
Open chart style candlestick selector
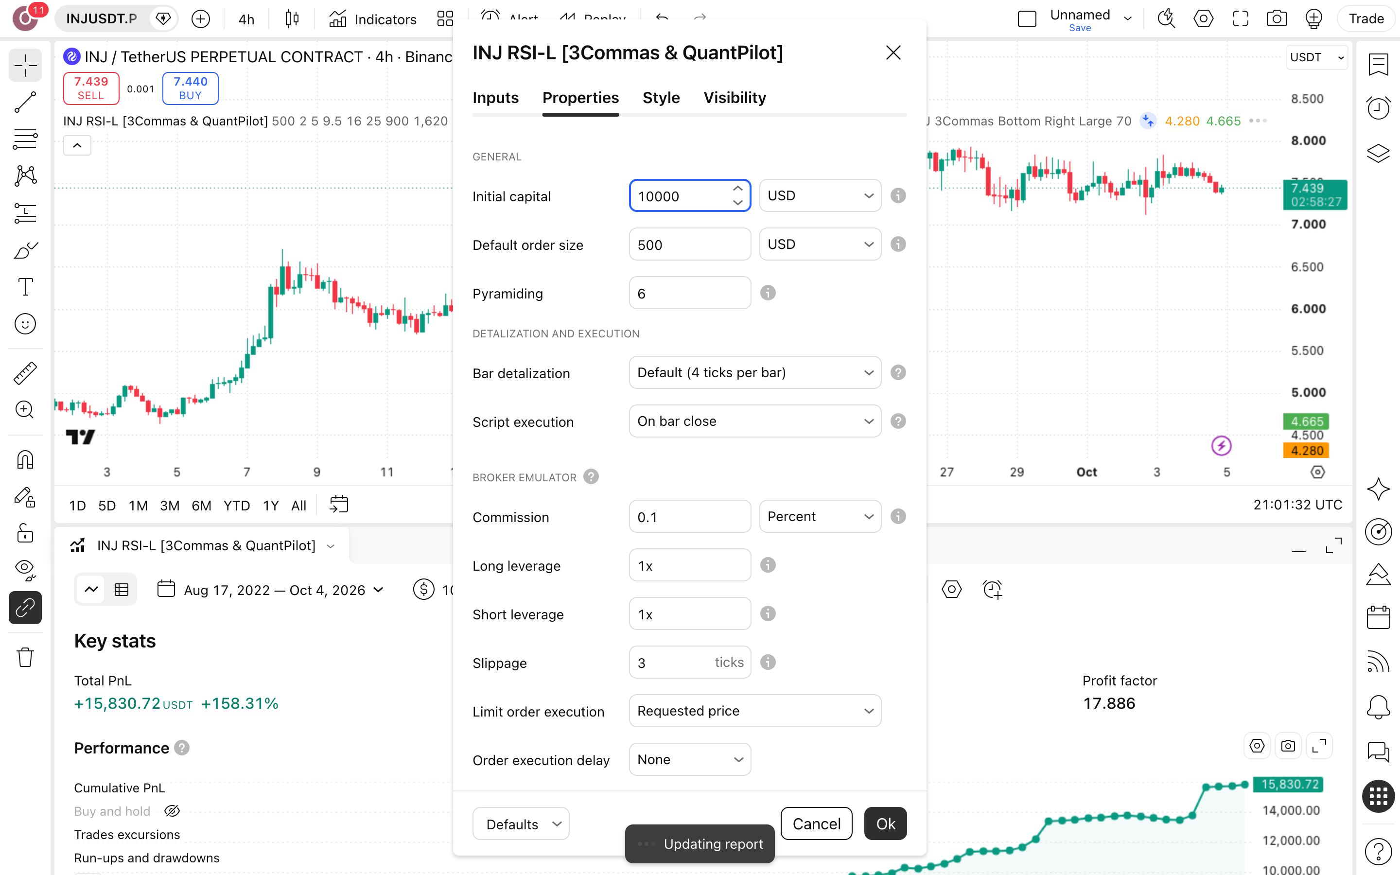292,19
